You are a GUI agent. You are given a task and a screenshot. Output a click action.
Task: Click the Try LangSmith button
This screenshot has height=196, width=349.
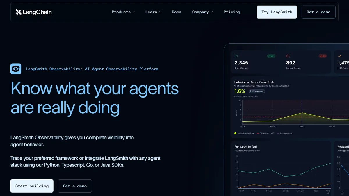click(277, 12)
